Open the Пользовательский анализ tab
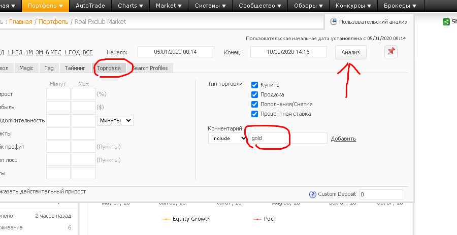This screenshot has width=457, height=235. click(x=369, y=22)
